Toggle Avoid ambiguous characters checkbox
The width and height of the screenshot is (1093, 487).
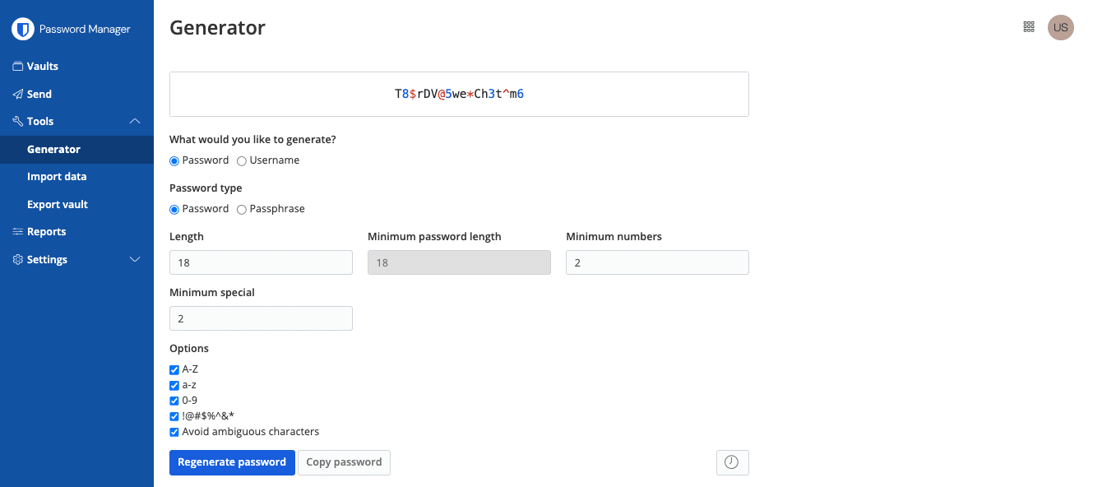(174, 432)
